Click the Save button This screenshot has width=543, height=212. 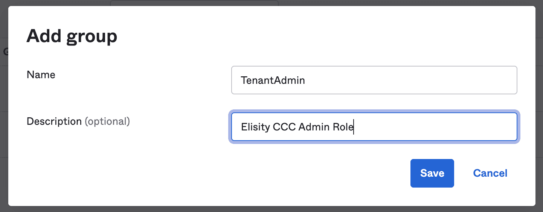coord(432,173)
